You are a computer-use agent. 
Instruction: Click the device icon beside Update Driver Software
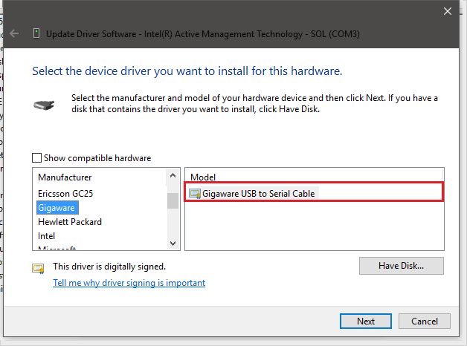pyautogui.click(x=36, y=33)
